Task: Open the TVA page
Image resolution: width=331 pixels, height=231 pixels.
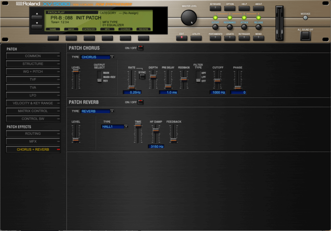Action: click(33, 88)
